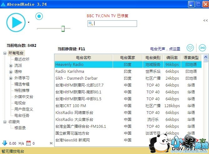
Task: Select 台湾HitFM联播网-南部90.1 station
Action: pyautogui.click(x=78, y=92)
